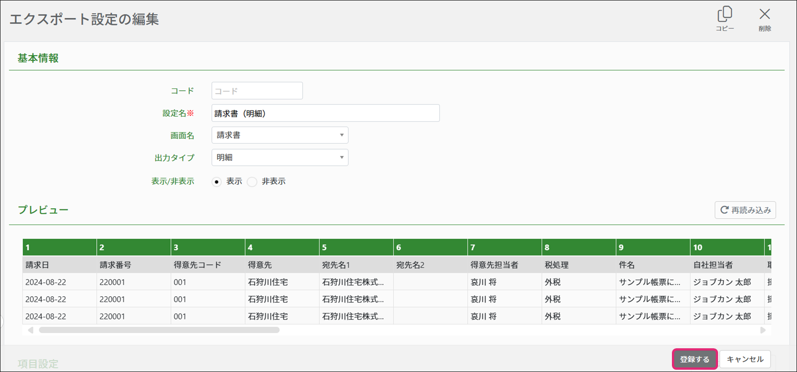Select the 表示 radio button
The height and width of the screenshot is (372, 797).
pyautogui.click(x=217, y=182)
